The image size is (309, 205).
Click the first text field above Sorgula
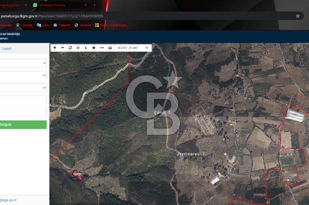pyautogui.click(x=23, y=100)
